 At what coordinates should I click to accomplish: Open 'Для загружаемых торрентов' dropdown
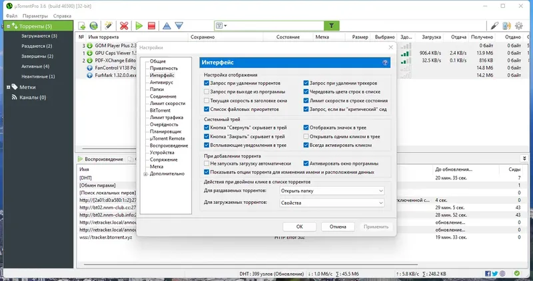pyautogui.click(x=332, y=203)
